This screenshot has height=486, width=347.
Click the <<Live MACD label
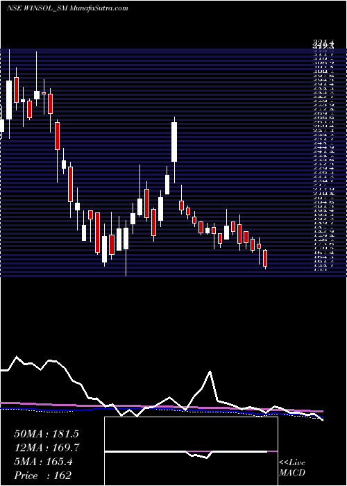point(292,468)
